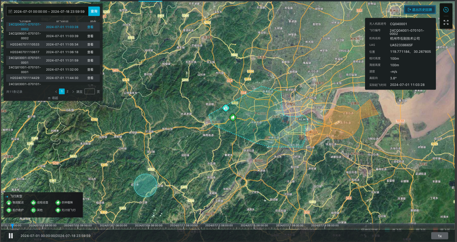This screenshot has height=242, width=457.
Task: Go to the next page of records
Action: [73, 92]
